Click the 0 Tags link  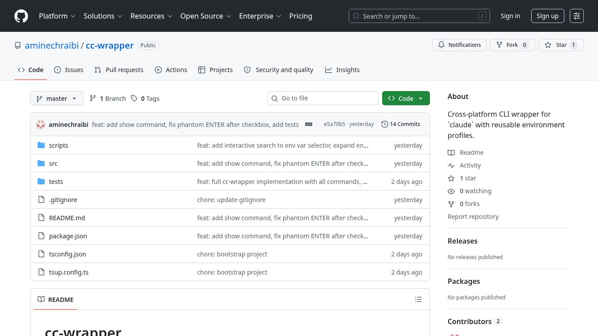[x=145, y=99]
